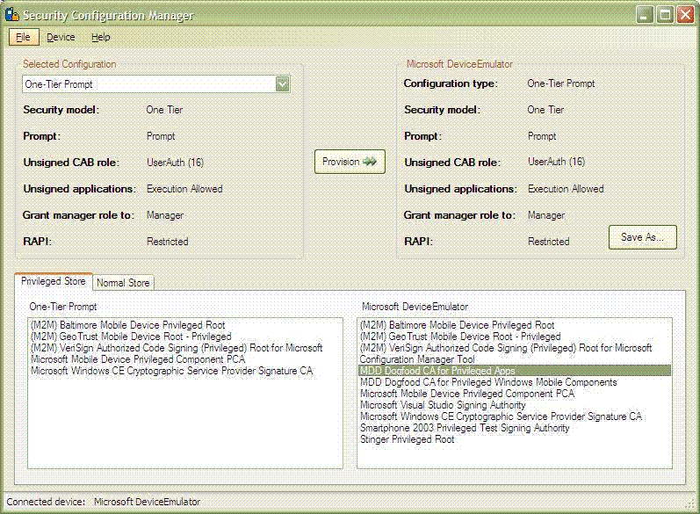
Task: Click the UserAuth (16) value under Selected Configuration
Action: point(175,163)
